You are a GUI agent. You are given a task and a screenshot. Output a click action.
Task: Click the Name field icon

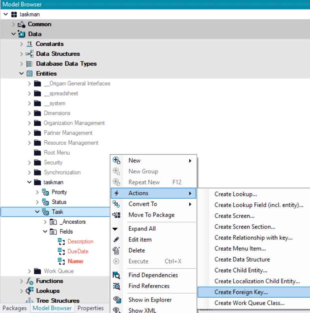point(61,261)
